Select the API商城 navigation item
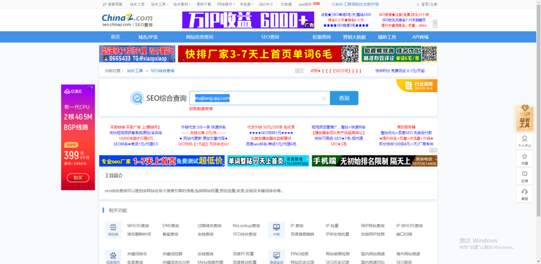 click(x=420, y=37)
